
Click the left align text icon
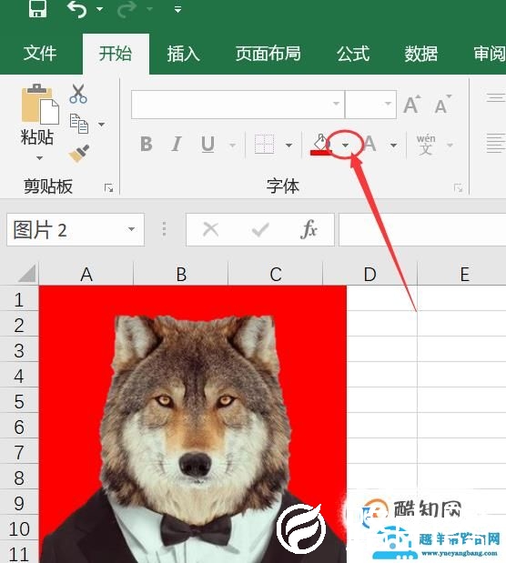[496, 144]
